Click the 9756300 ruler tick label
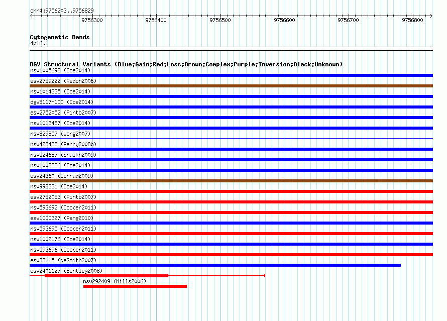Viewport: 447px width, 321px height. (x=92, y=20)
